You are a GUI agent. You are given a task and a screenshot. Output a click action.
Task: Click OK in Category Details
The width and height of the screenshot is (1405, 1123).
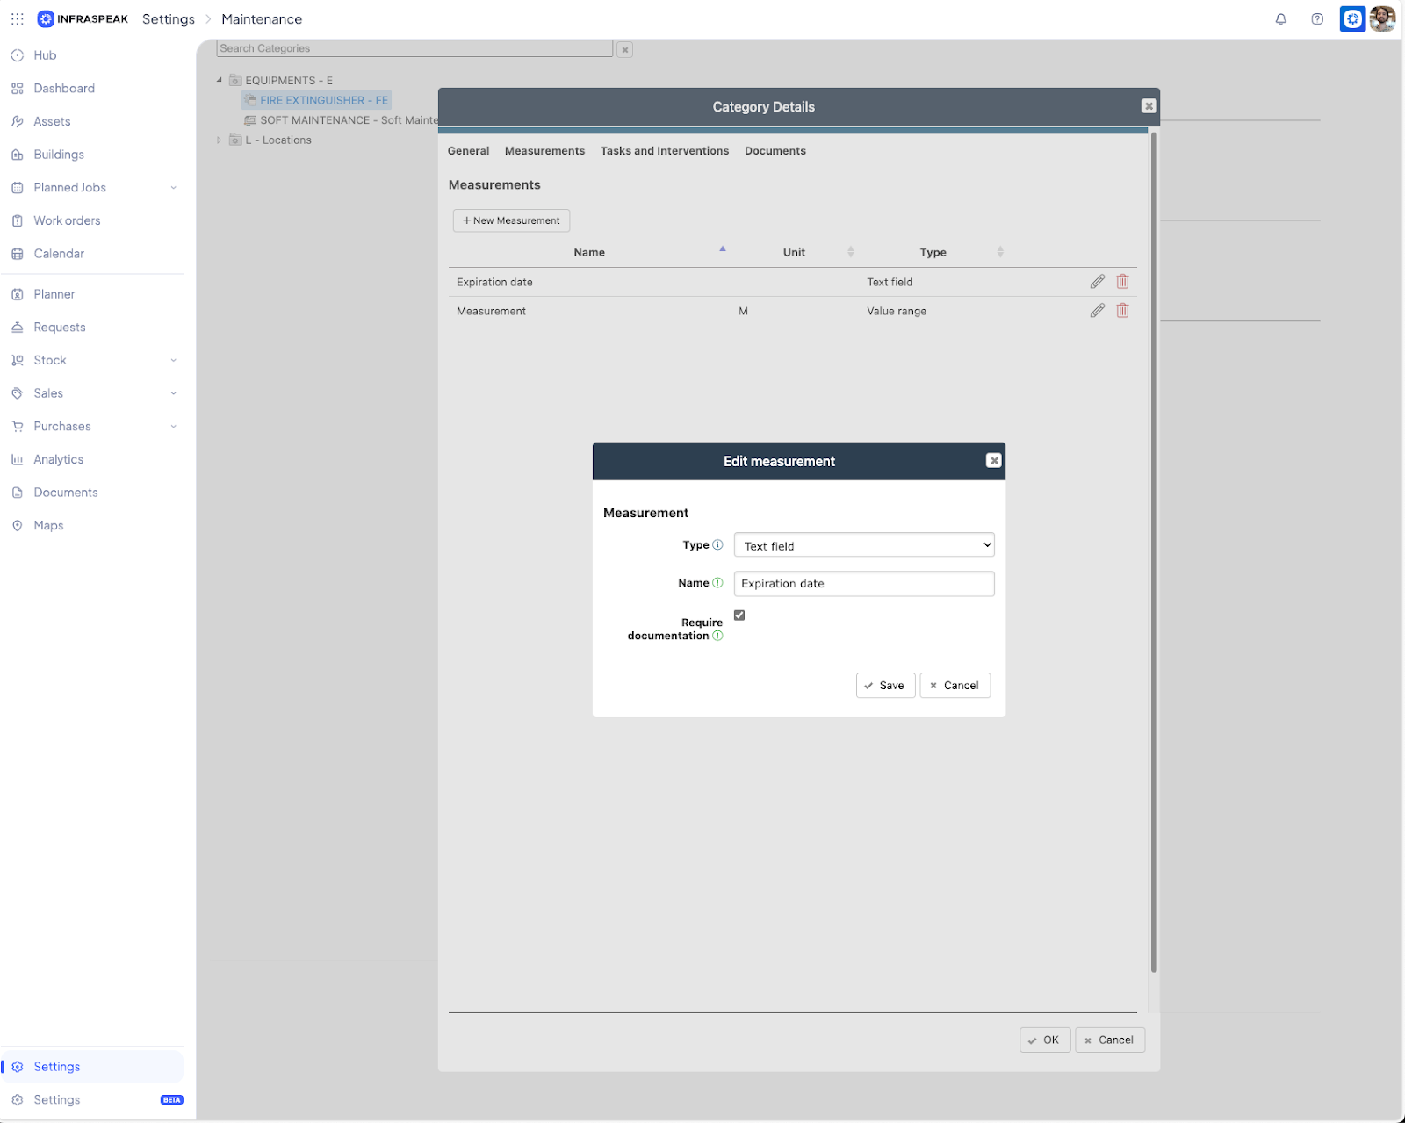[1045, 1040]
